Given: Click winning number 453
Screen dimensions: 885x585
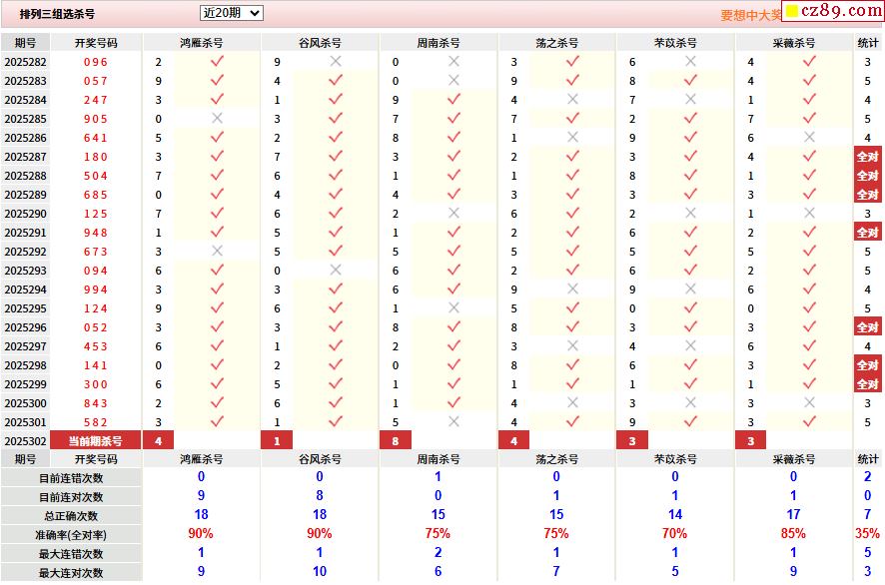Looking at the screenshot, I should pos(95,346).
